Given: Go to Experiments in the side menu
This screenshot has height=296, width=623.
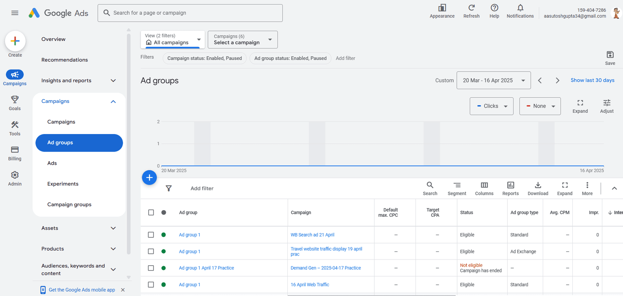Looking at the screenshot, I should (63, 184).
